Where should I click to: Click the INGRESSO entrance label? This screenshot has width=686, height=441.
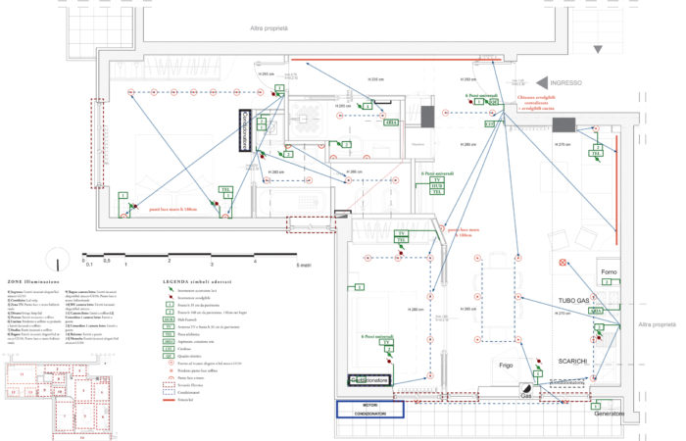(565, 82)
